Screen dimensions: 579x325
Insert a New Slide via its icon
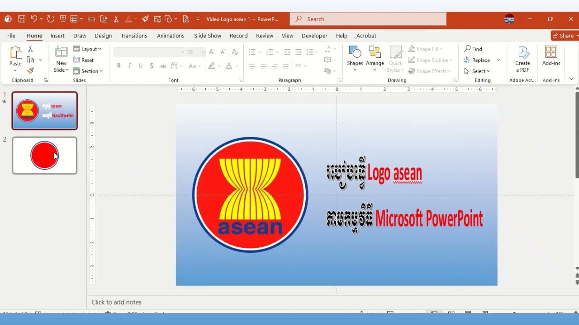pos(61,52)
